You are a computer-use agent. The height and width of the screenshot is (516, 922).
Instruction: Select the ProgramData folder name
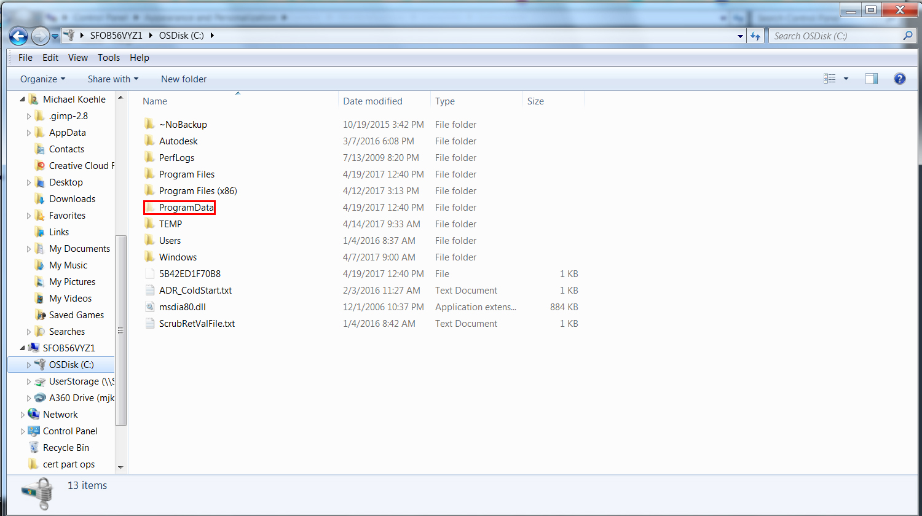(186, 208)
